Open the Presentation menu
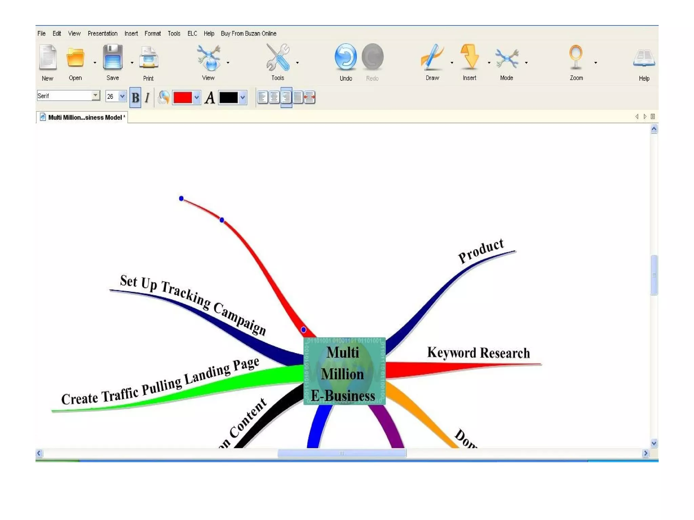This screenshot has width=694, height=520. click(102, 34)
